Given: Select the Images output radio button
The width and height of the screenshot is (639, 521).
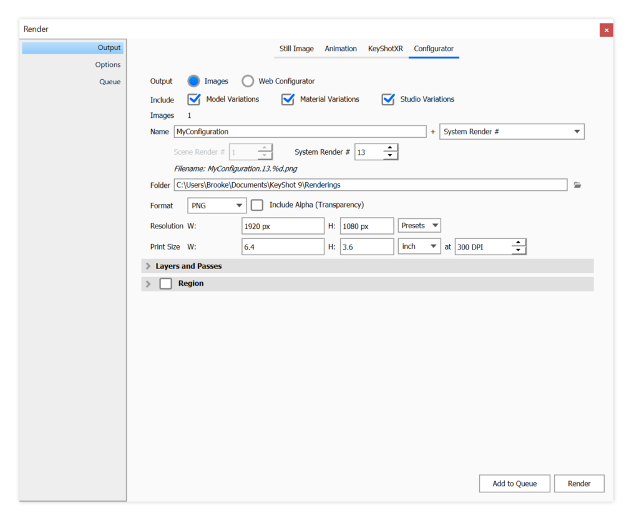Looking at the screenshot, I should click(x=193, y=81).
